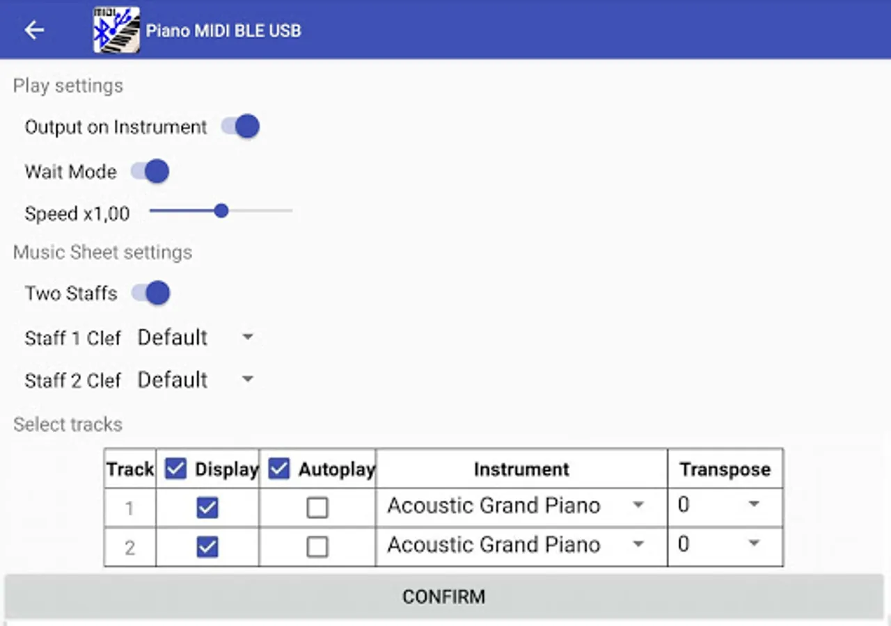The height and width of the screenshot is (626, 891).
Task: Tap the back arrow icon
Action: [x=33, y=30]
